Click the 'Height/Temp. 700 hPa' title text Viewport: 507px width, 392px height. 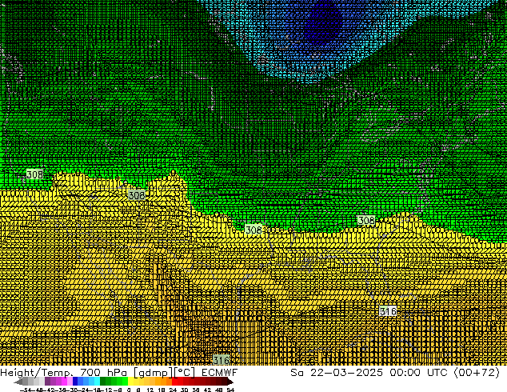63,373
